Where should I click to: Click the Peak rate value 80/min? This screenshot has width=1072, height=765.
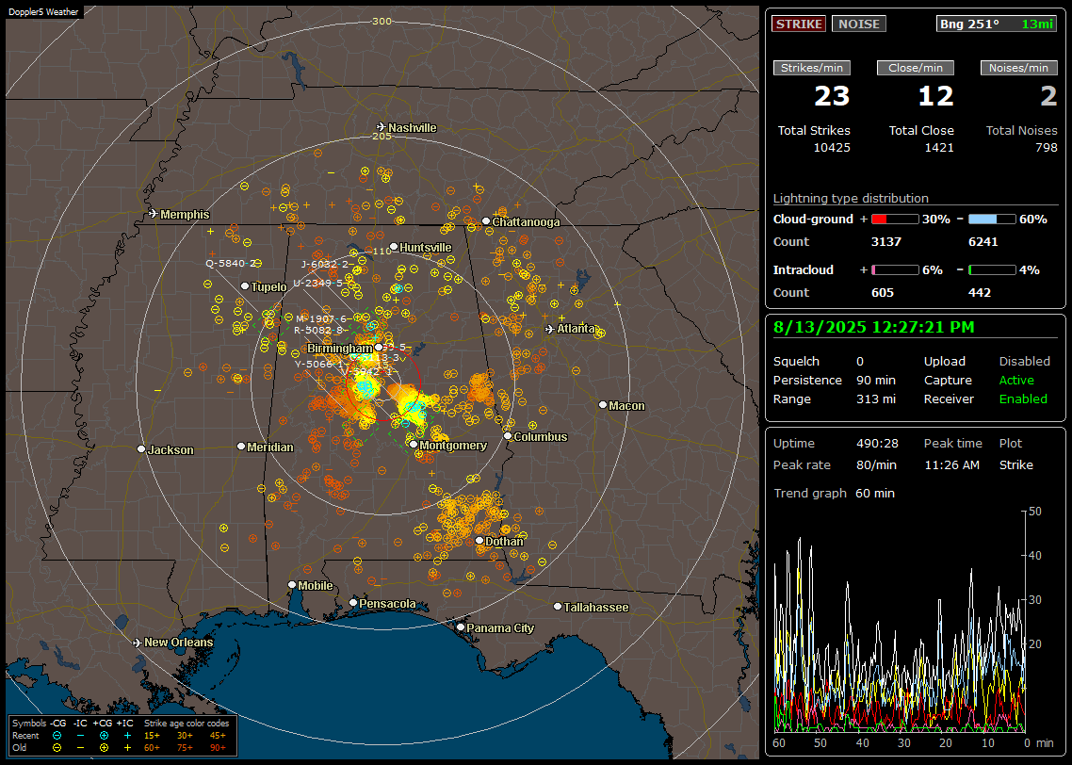(x=877, y=464)
